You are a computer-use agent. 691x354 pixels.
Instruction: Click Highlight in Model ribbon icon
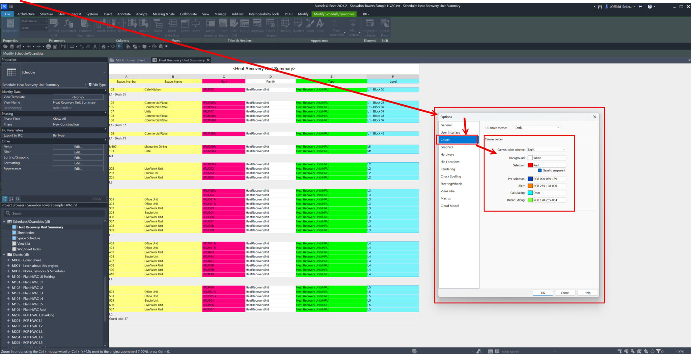[370, 23]
